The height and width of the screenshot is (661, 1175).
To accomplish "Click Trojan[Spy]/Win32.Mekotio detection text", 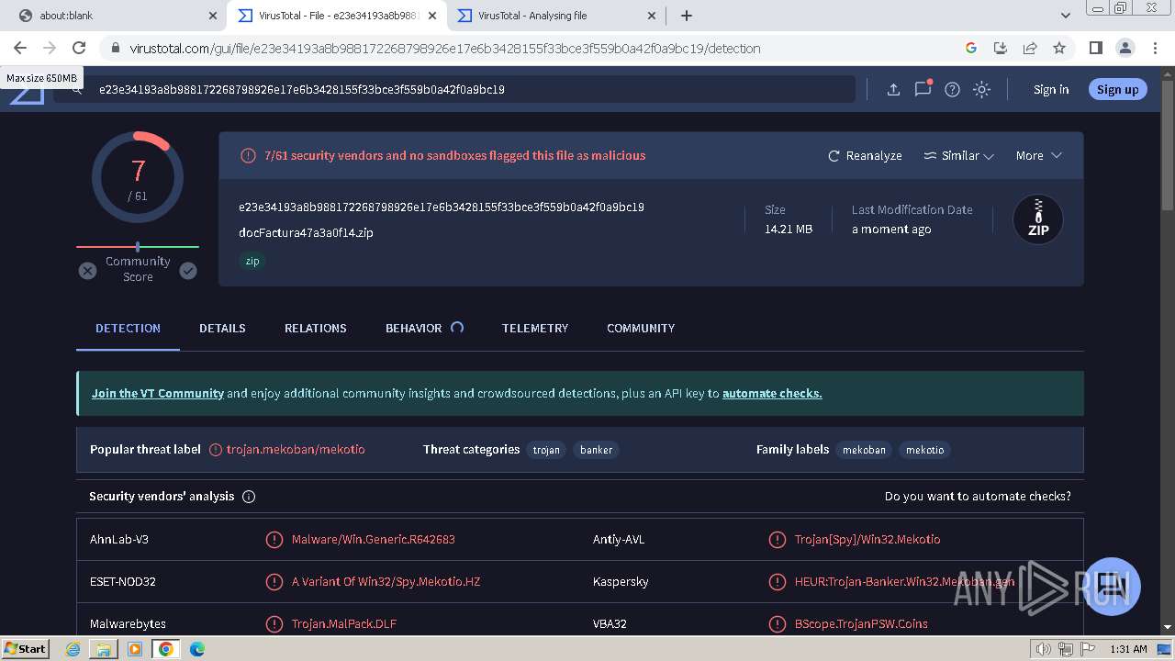I will (x=867, y=539).
